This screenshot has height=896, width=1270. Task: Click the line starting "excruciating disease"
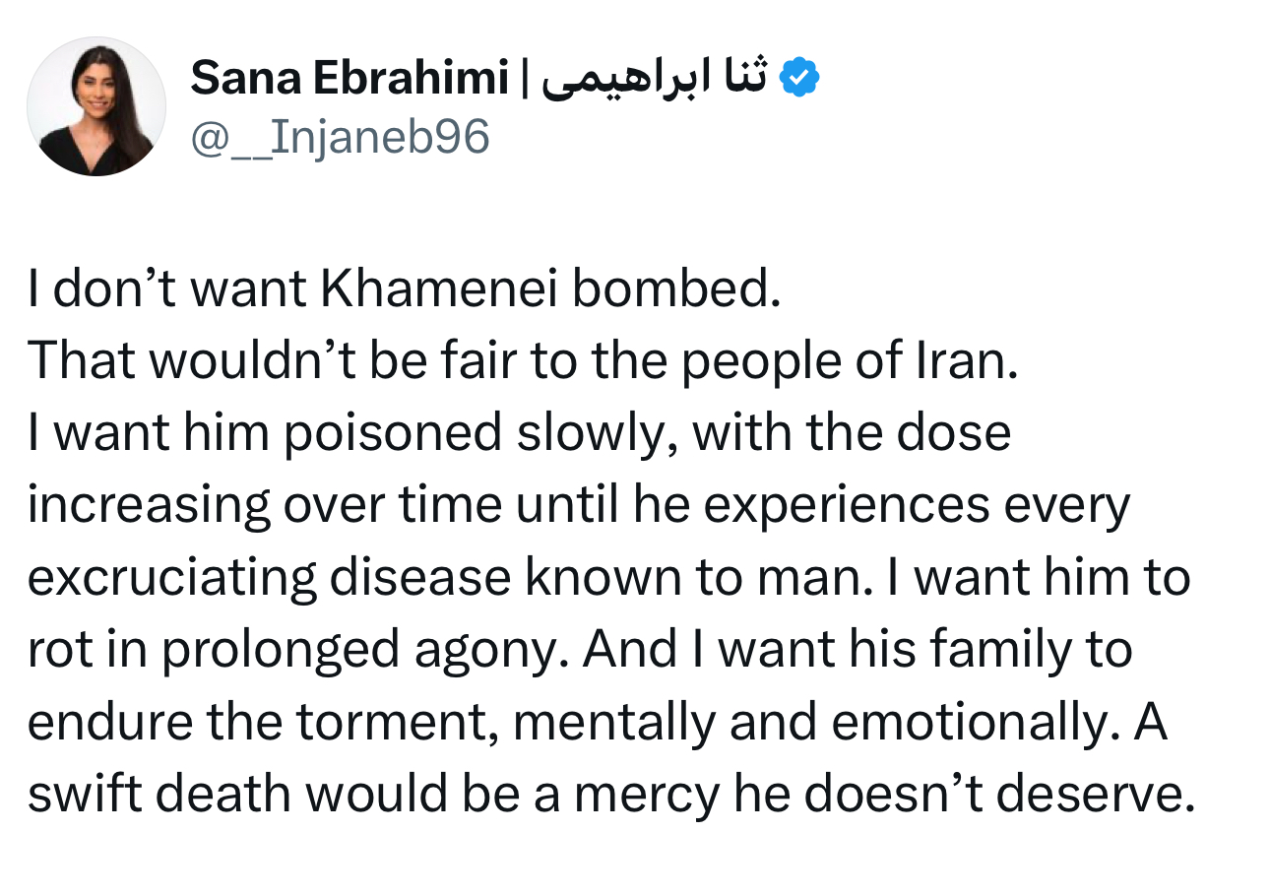(608, 577)
